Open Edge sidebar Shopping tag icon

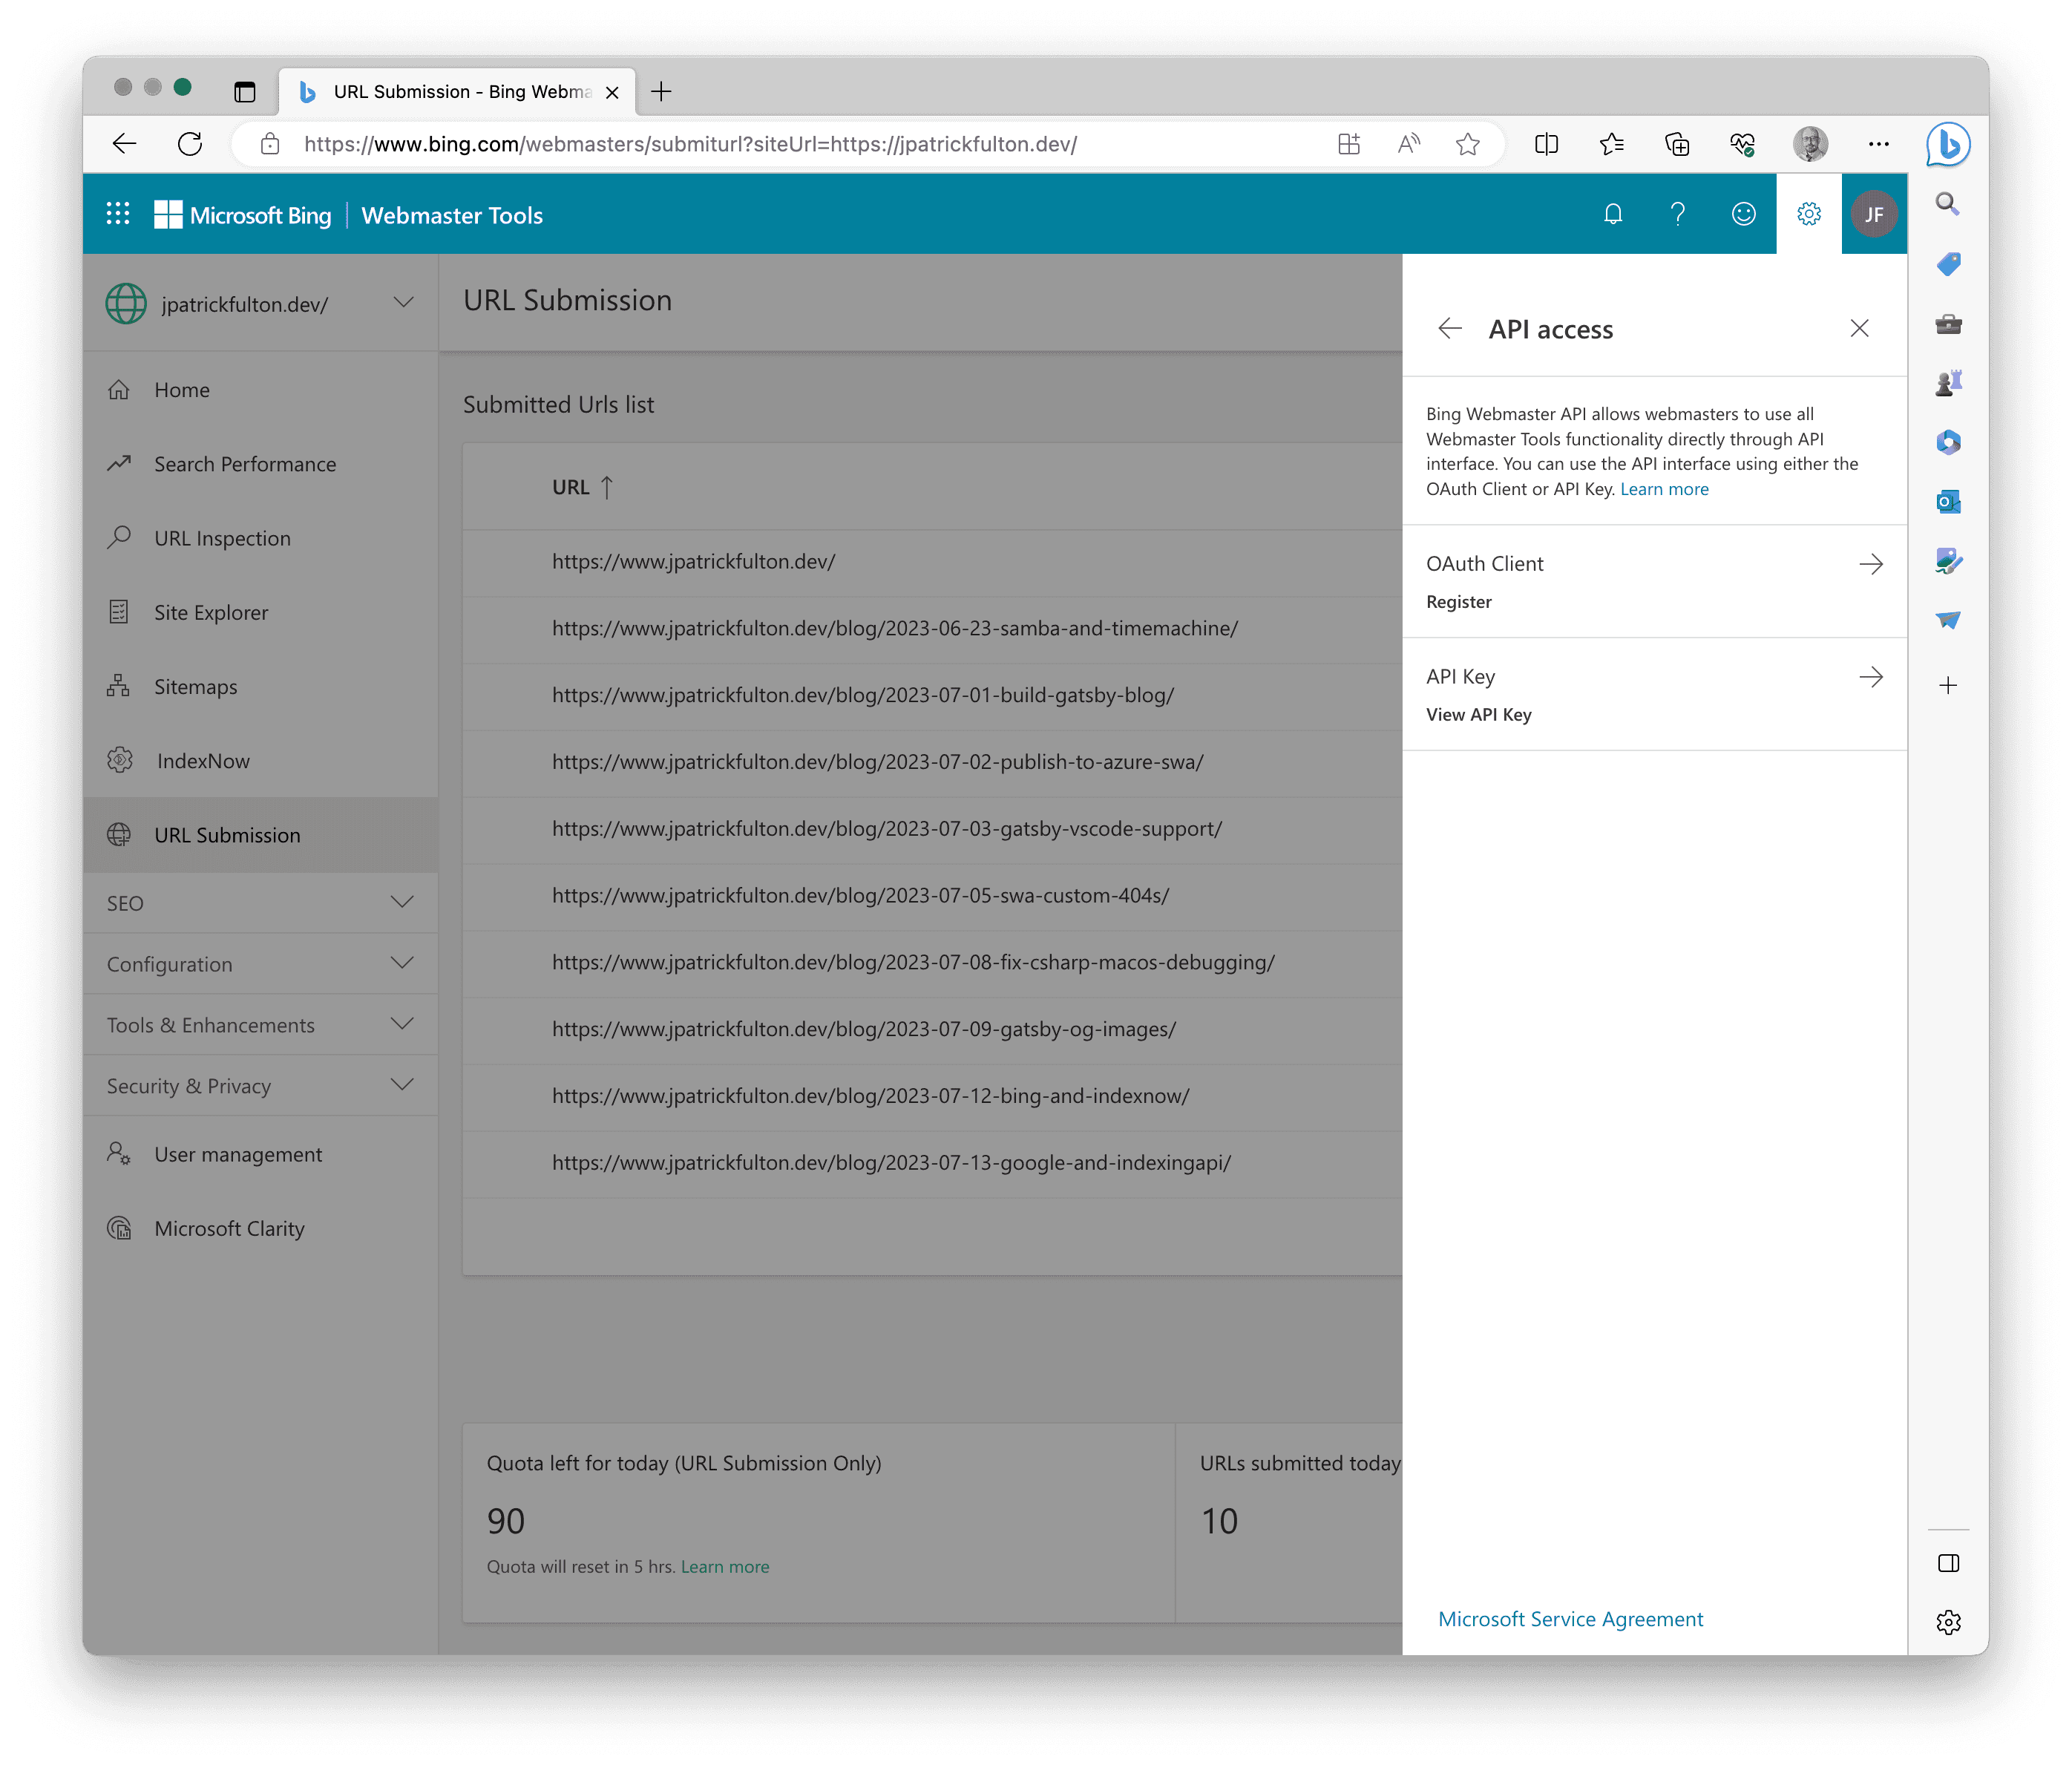[1948, 264]
